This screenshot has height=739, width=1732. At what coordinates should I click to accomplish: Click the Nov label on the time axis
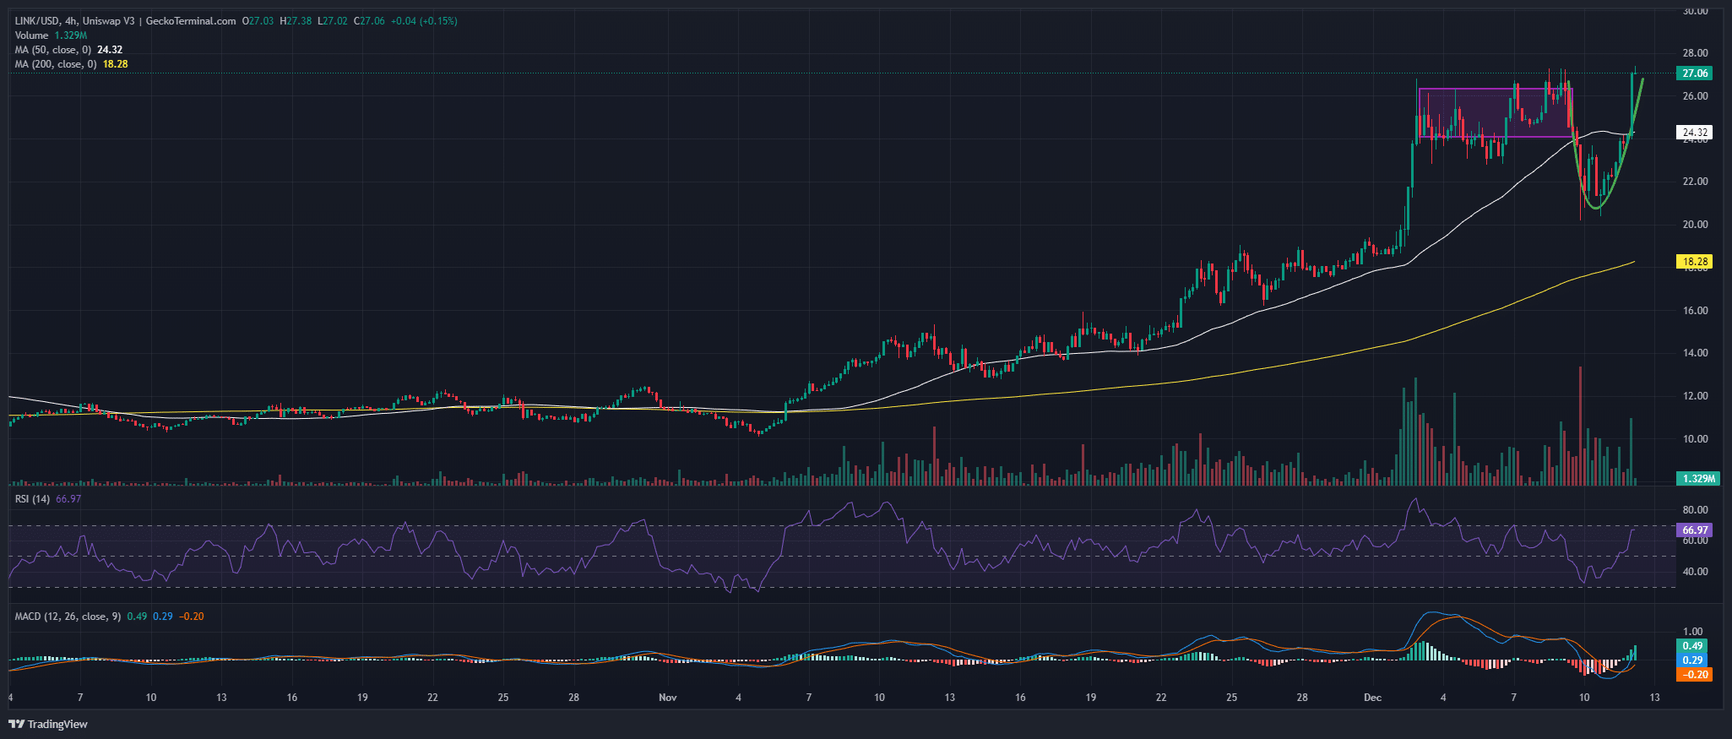[x=668, y=698]
